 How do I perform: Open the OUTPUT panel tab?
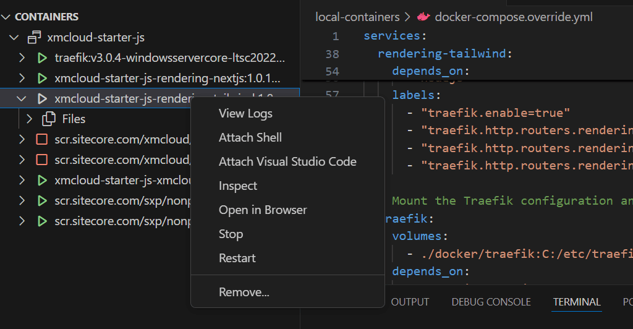(410, 302)
